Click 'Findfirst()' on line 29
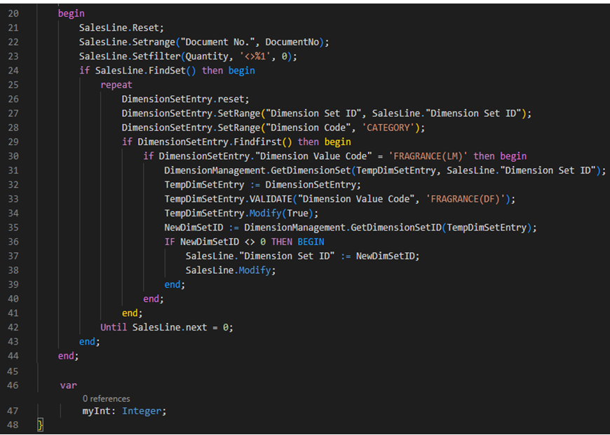Image resolution: width=610 pixels, height=435 pixels. coord(263,142)
